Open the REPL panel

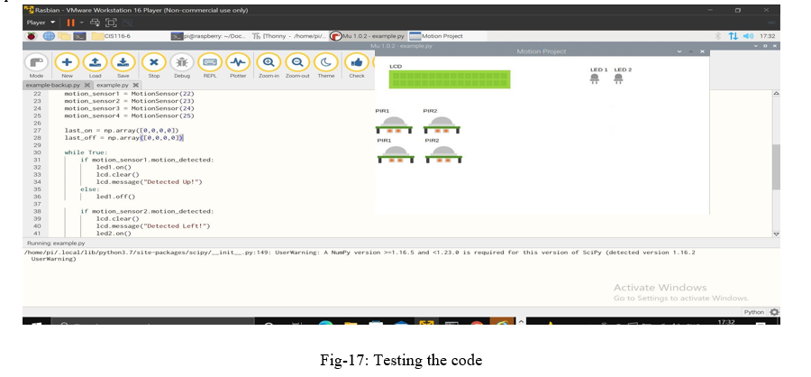(209, 63)
